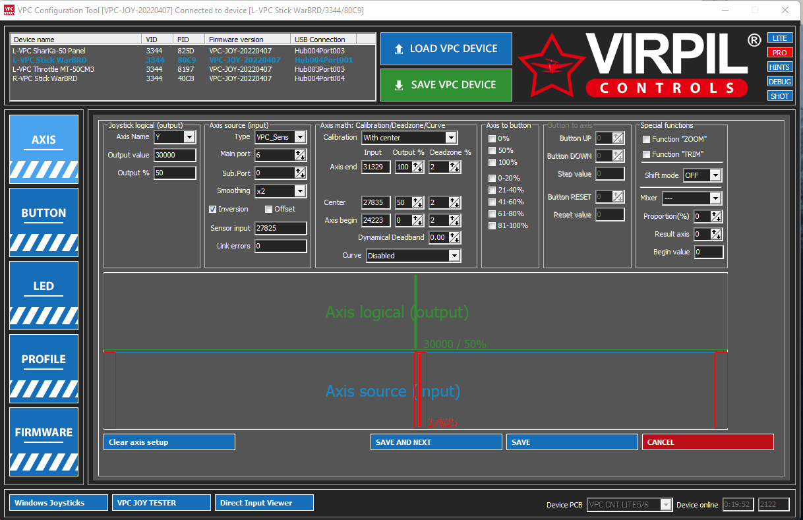Open the DEBUG option

pyautogui.click(x=779, y=81)
